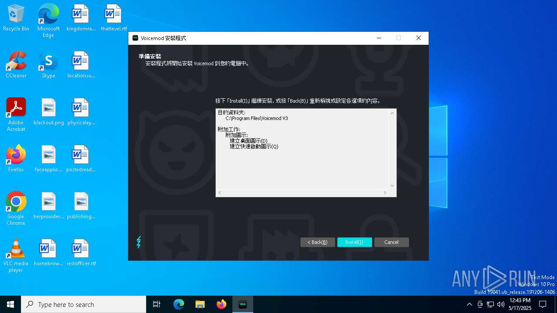Viewport: 557px width, 313px height.
Task: Open Recycle Bin desktop icon
Action: click(x=16, y=18)
